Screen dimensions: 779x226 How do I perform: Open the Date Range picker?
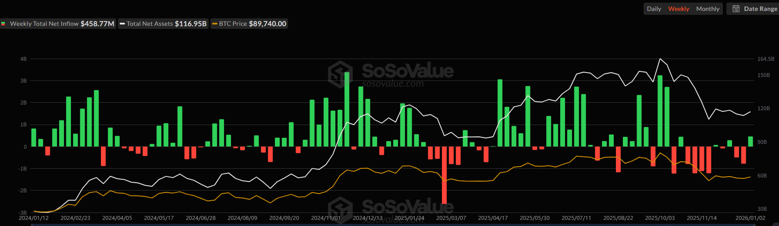760,9
